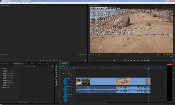Open Timeline display settings wrench
Viewport: 175px width, 105px height.
73,68
